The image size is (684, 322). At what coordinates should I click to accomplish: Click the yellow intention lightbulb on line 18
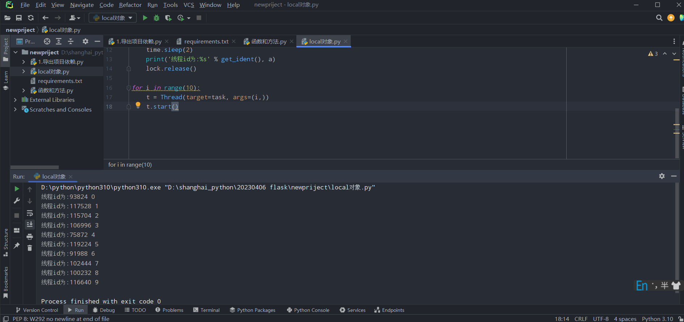point(138,105)
